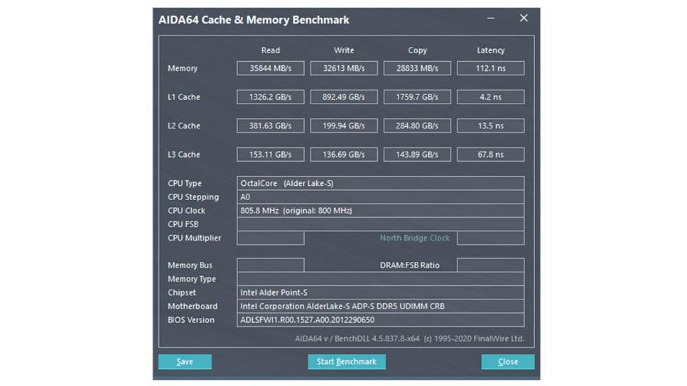Select the Memory Read result field
Screen dimensions: 687x386
point(270,68)
